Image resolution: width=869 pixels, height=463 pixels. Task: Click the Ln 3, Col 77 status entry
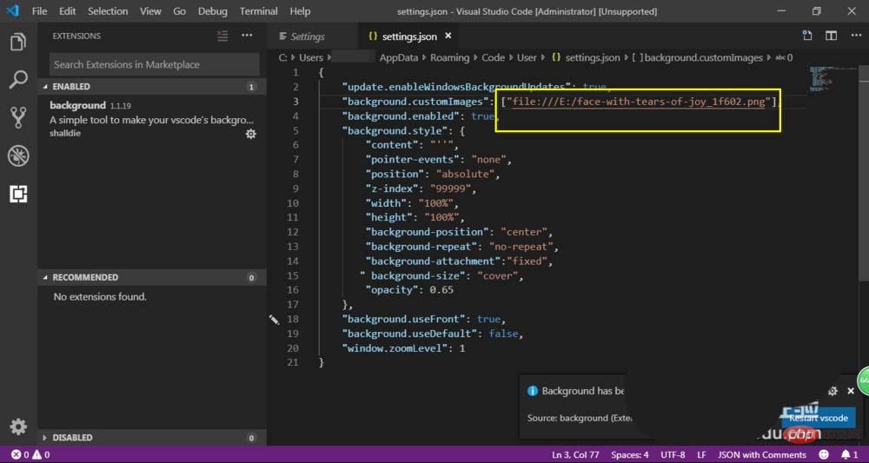tap(575, 454)
